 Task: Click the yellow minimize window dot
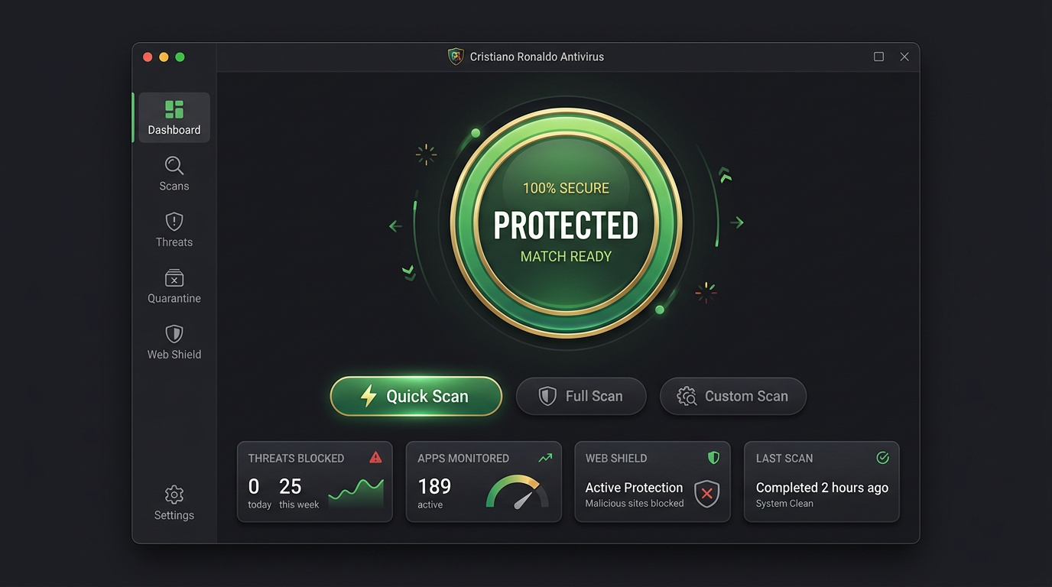[164, 57]
